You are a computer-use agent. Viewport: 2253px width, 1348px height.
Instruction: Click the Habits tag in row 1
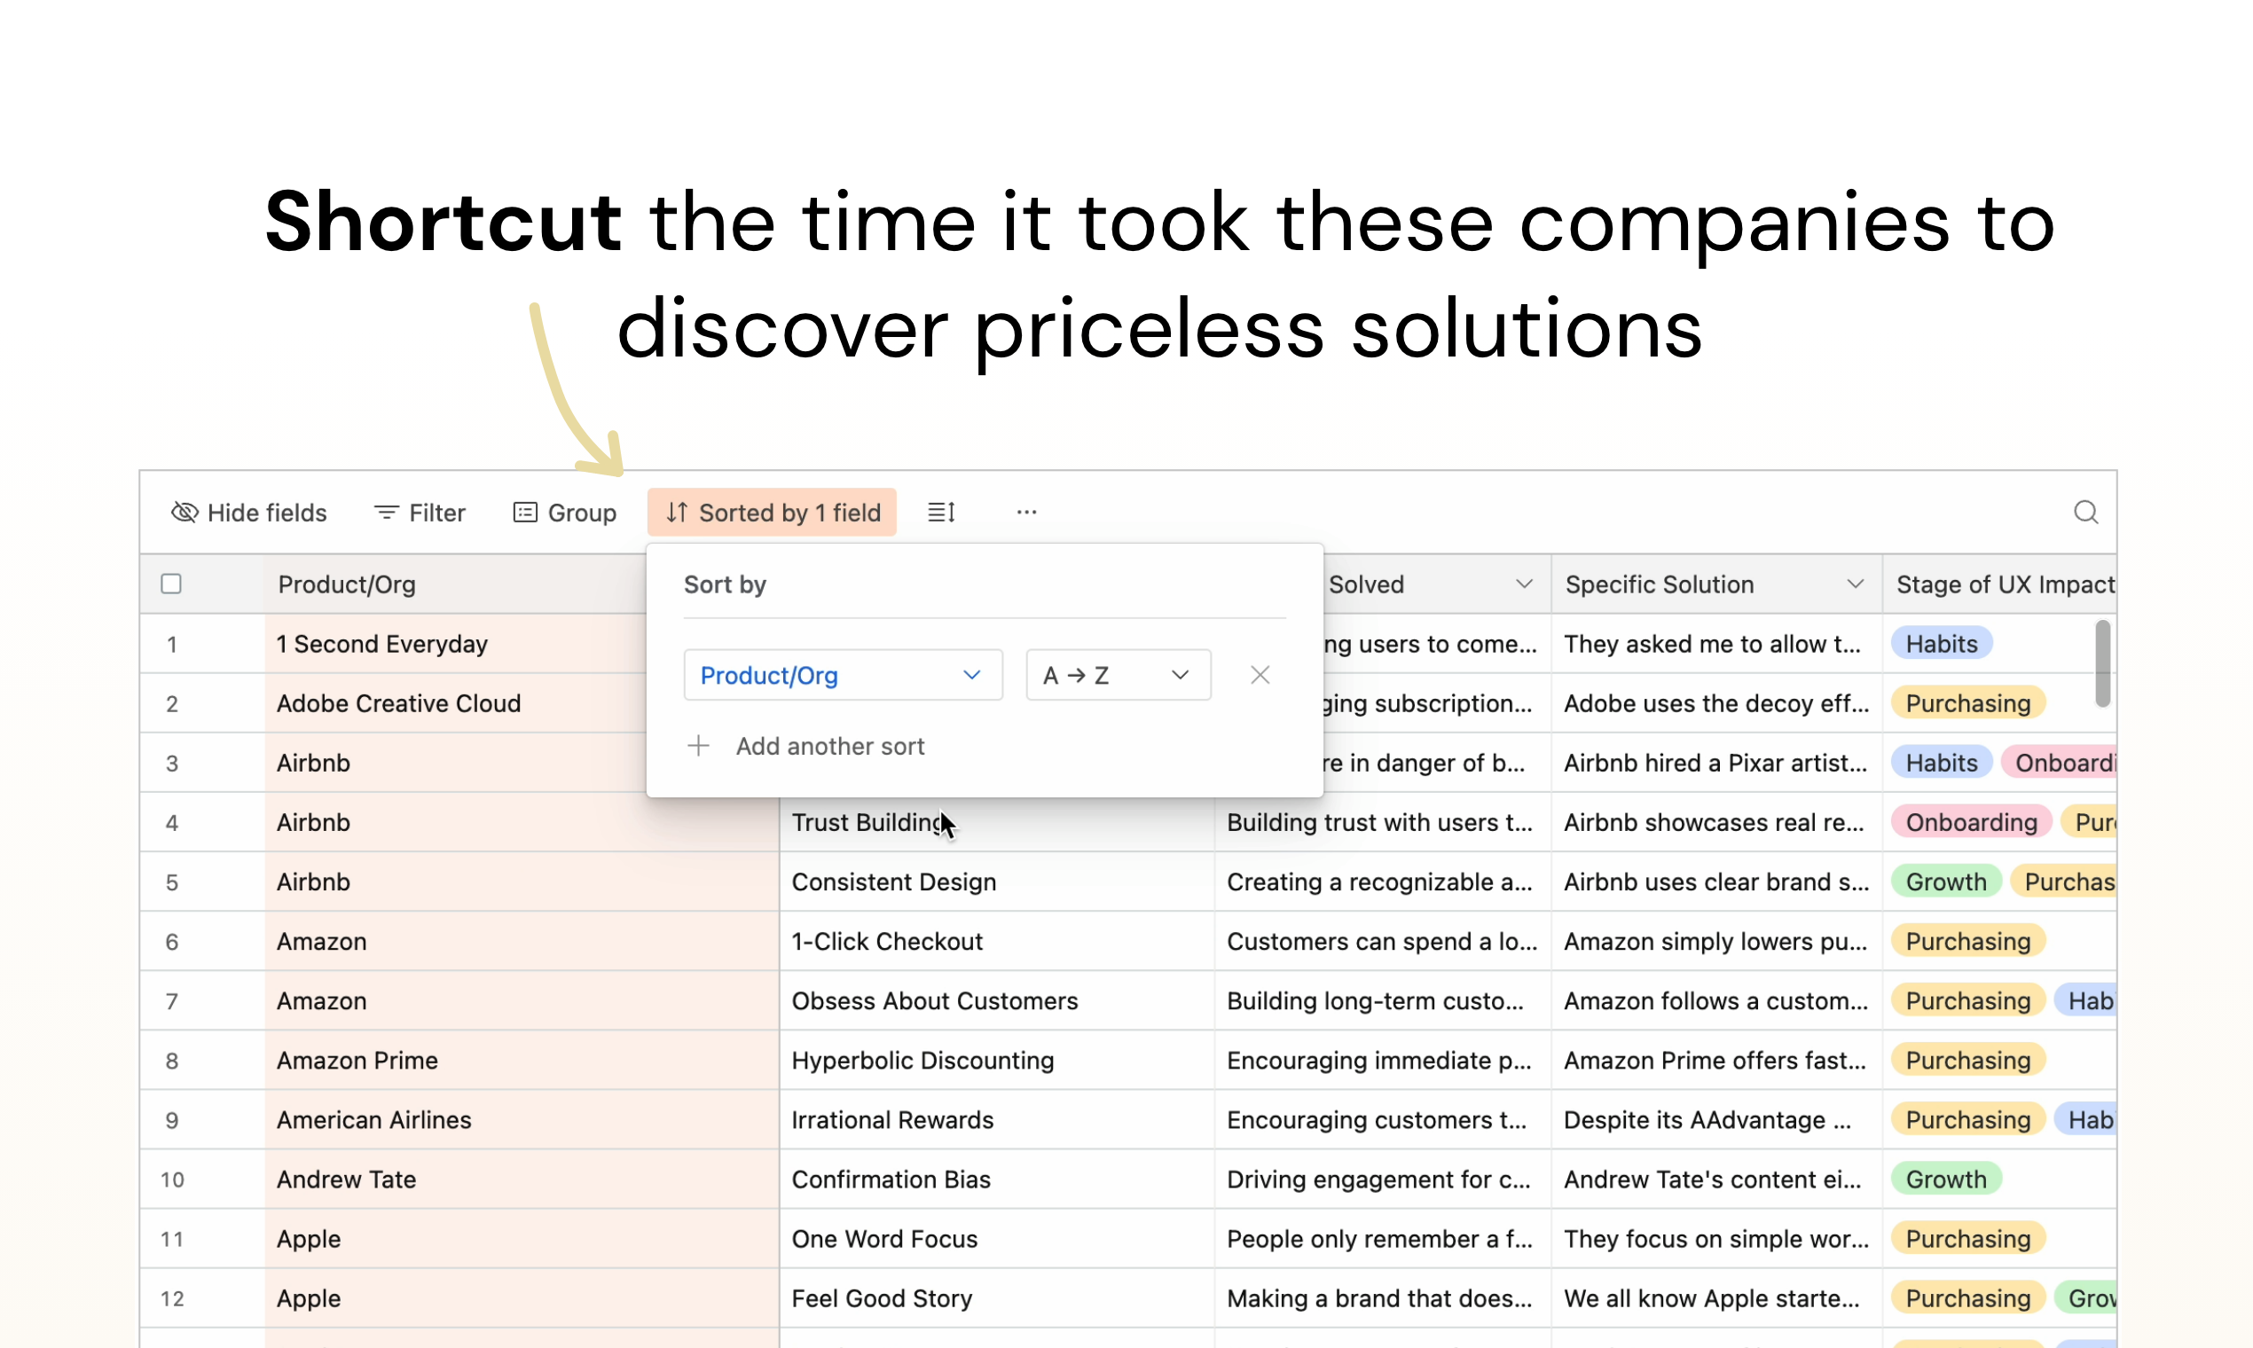coord(1942,644)
